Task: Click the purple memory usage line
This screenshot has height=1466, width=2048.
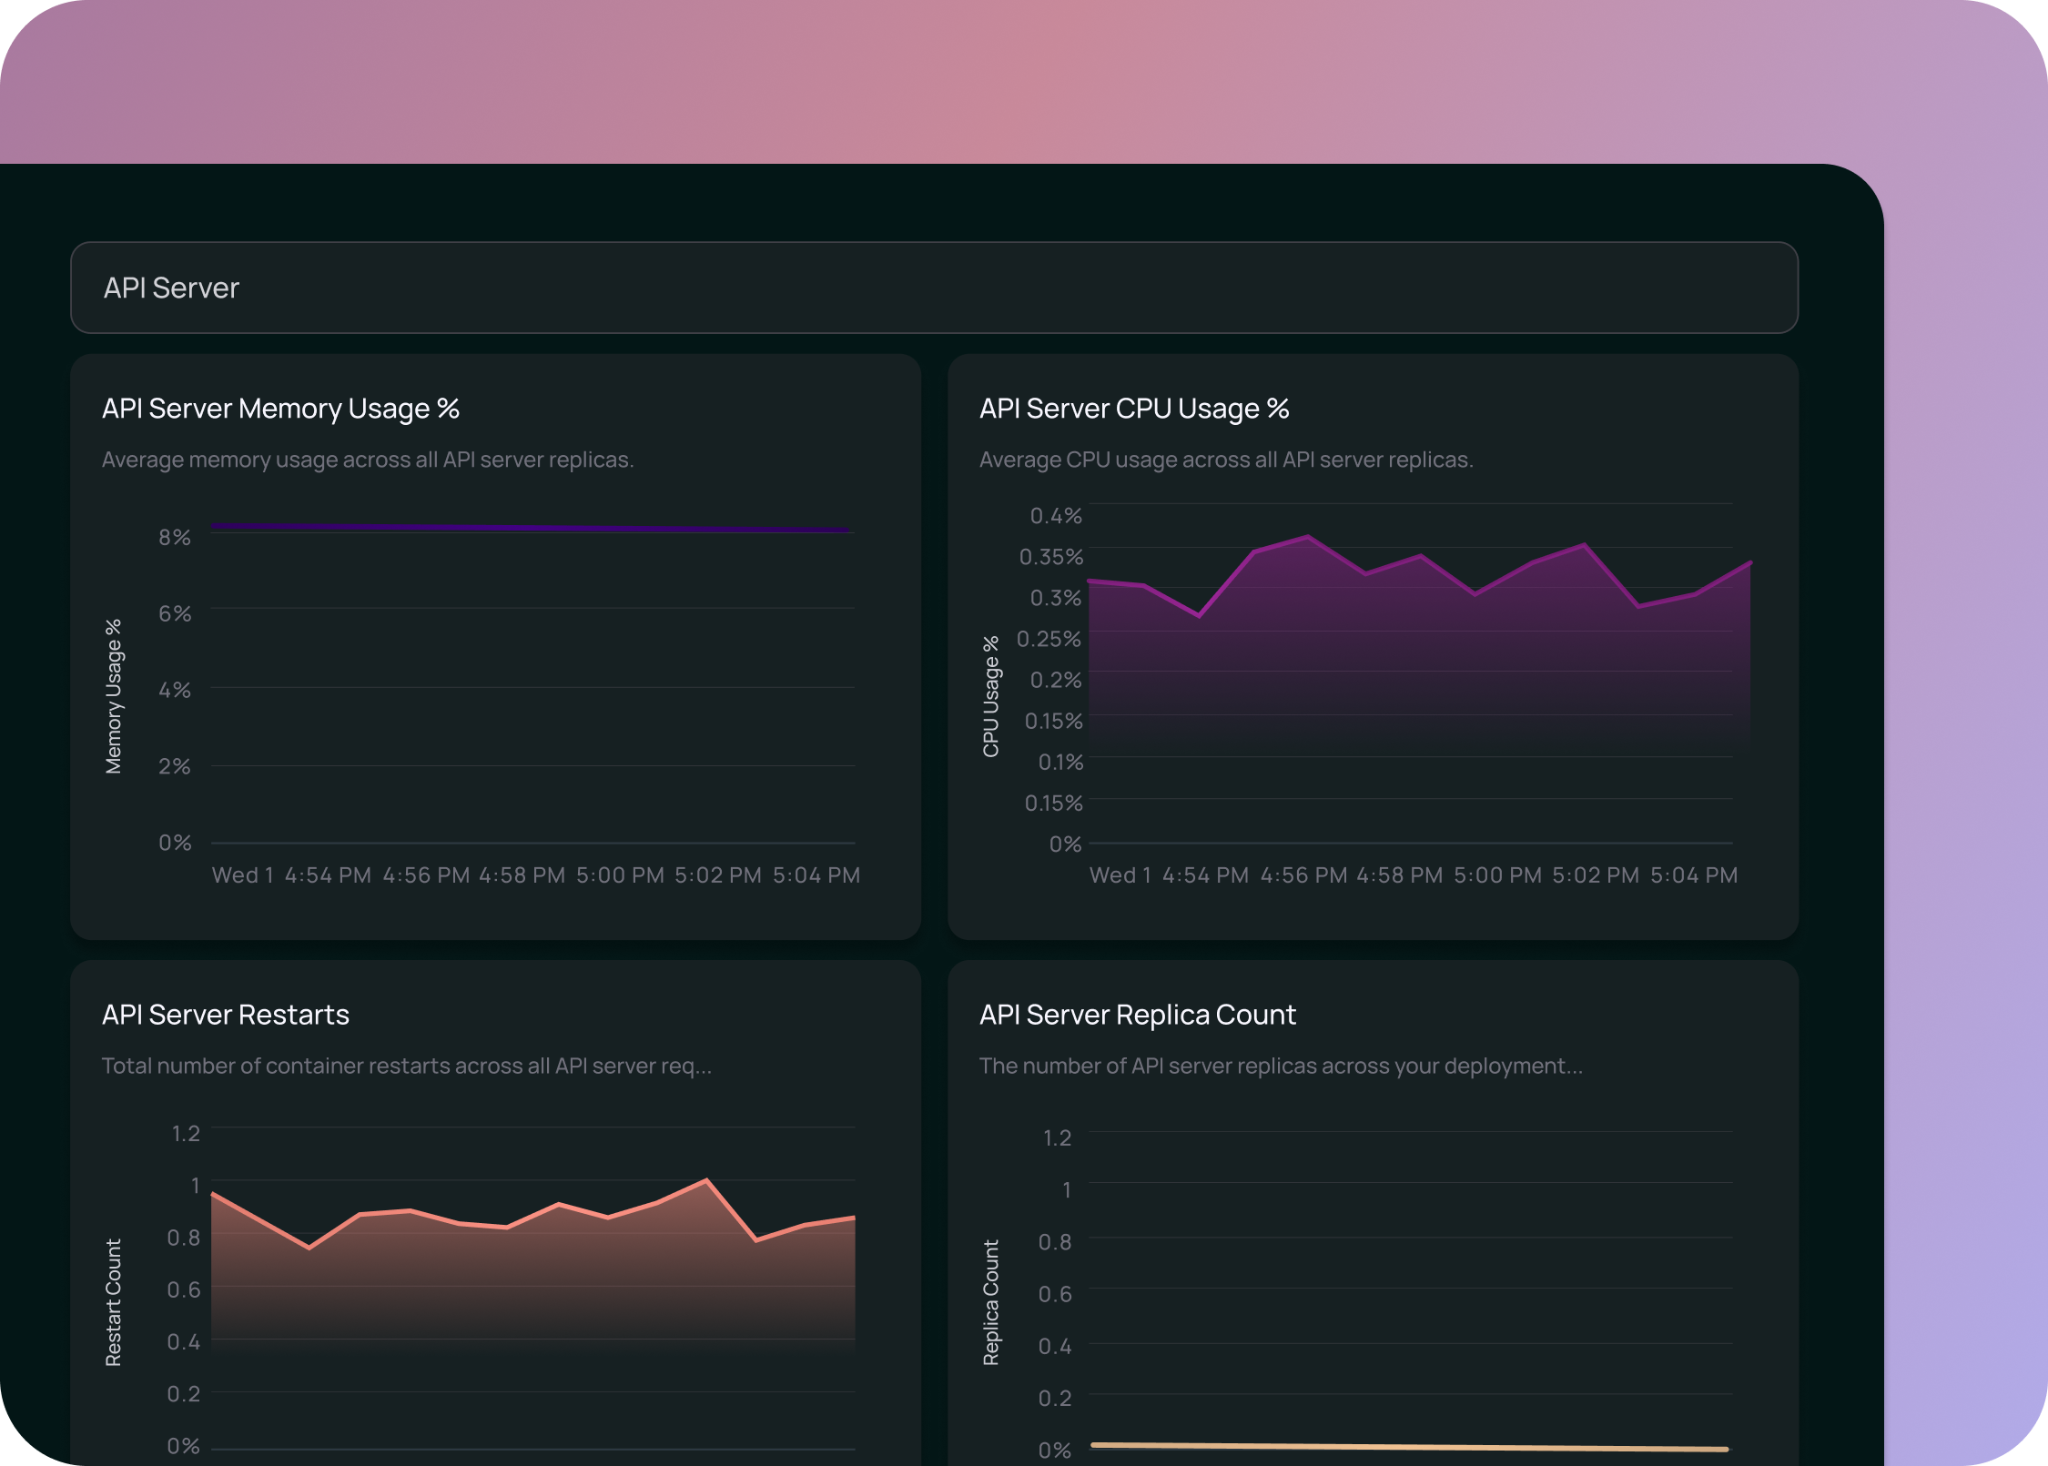Action: tap(531, 528)
